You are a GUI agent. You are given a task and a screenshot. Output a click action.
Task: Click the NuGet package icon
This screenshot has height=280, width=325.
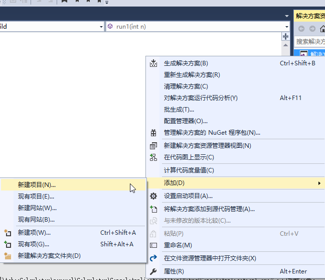point(153,133)
